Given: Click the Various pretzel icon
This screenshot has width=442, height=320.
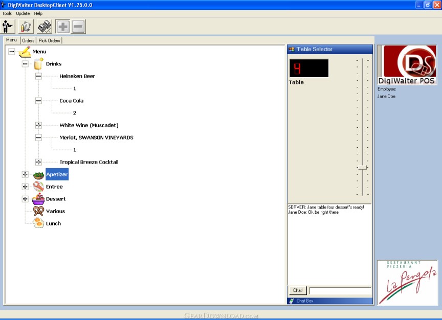Looking at the screenshot, I should [38, 211].
